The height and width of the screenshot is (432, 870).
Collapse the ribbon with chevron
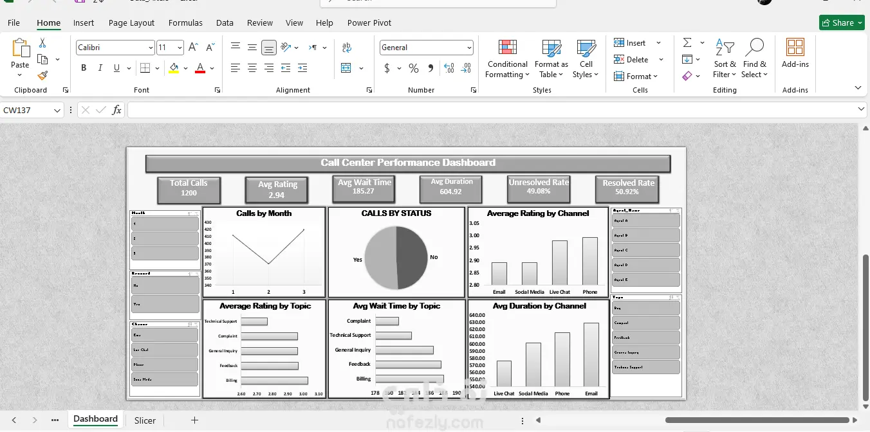point(858,87)
